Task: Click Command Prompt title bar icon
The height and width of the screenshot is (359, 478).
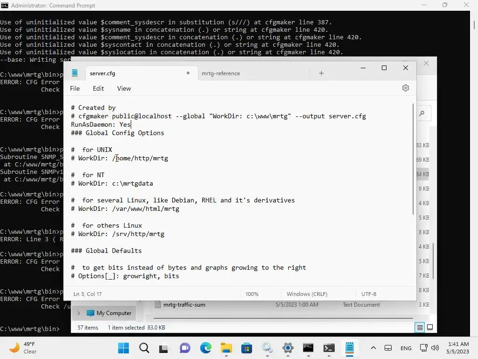Action: pyautogui.click(x=5, y=5)
